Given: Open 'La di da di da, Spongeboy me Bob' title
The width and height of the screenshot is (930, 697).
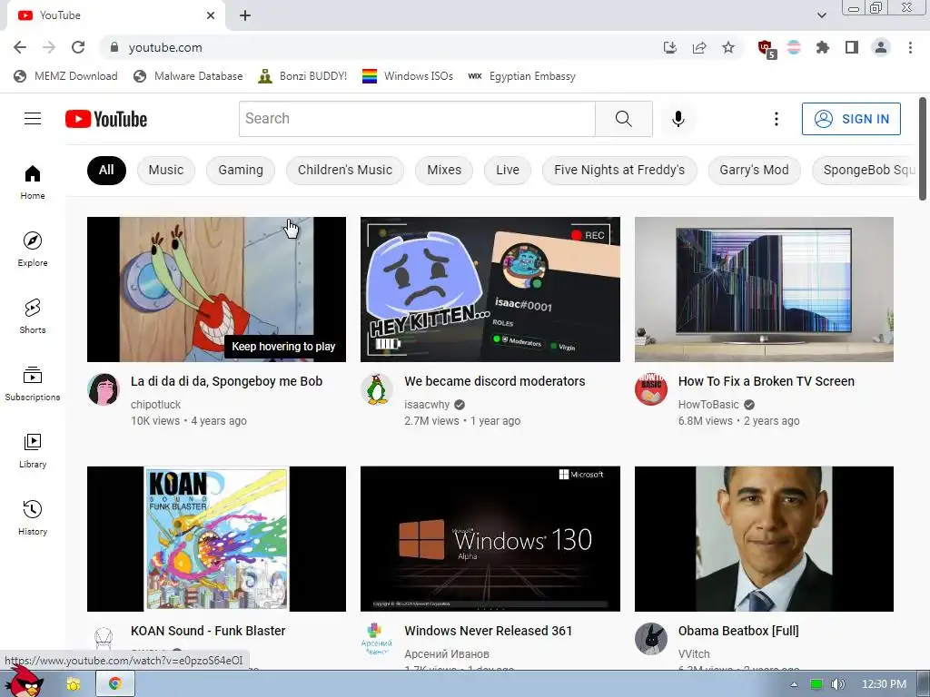Looking at the screenshot, I should [x=226, y=381].
